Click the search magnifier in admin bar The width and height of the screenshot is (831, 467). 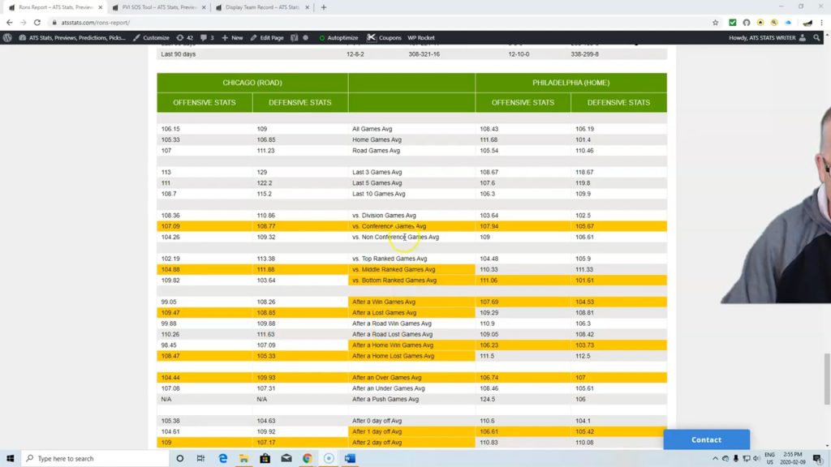[x=816, y=37]
